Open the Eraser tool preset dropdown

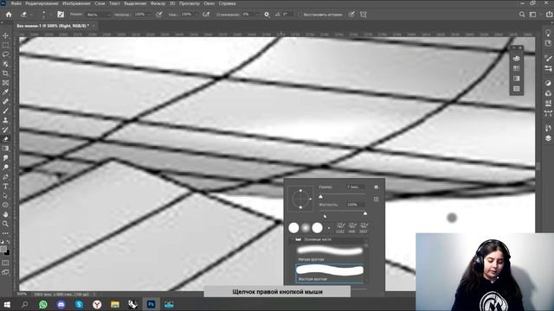coord(31,15)
